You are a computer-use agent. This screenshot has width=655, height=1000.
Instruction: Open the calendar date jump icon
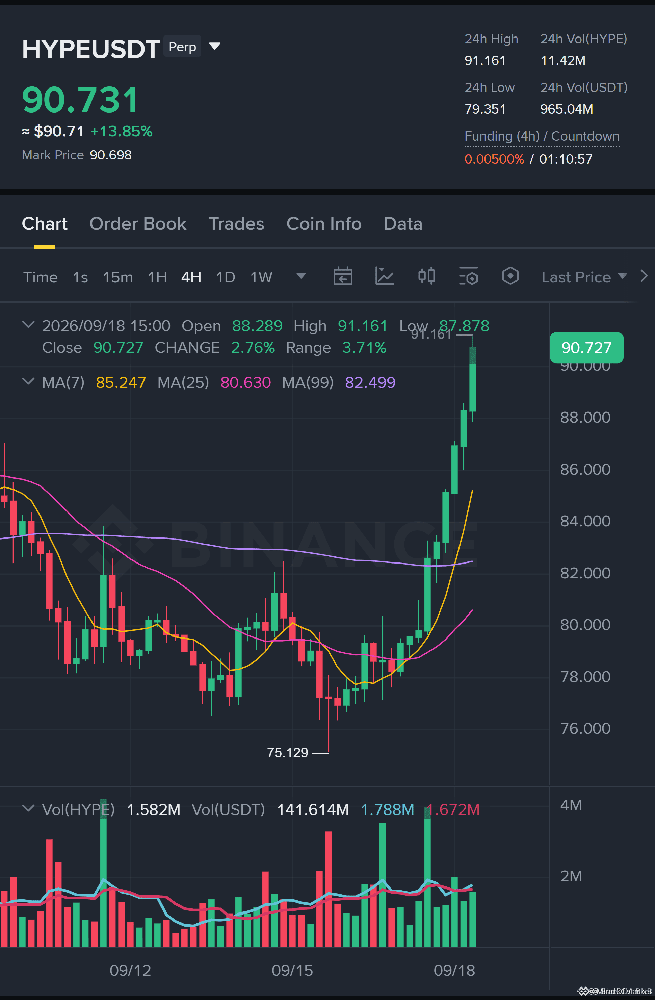point(343,276)
